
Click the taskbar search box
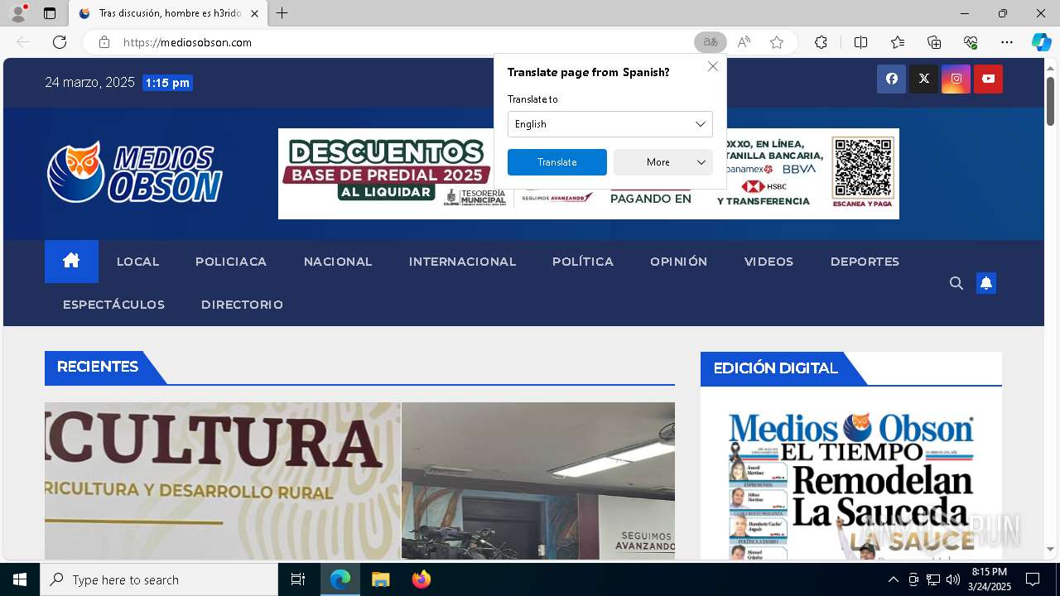(x=159, y=579)
